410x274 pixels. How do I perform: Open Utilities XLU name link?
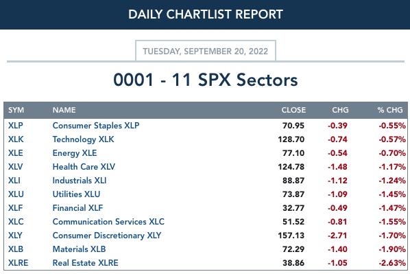(x=76, y=194)
